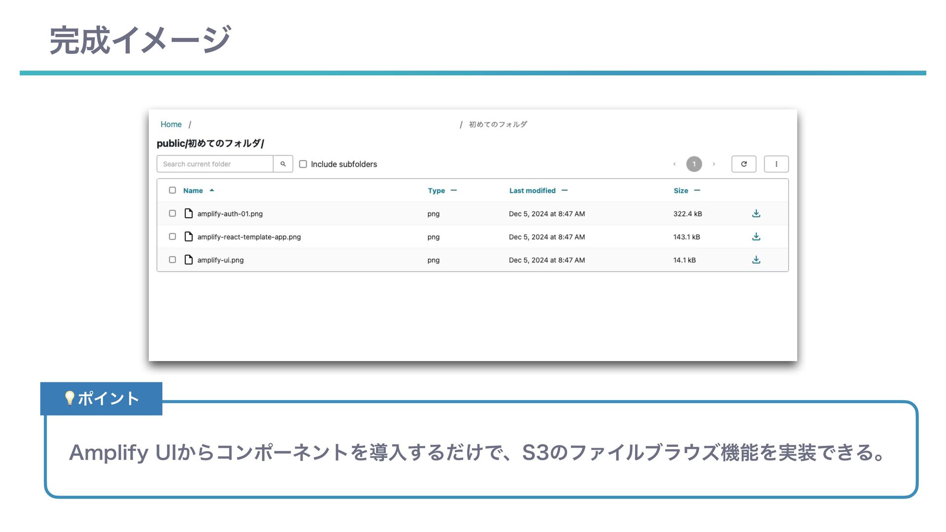Enable Include subfolders checkbox
The image size is (946, 532).
[303, 164]
